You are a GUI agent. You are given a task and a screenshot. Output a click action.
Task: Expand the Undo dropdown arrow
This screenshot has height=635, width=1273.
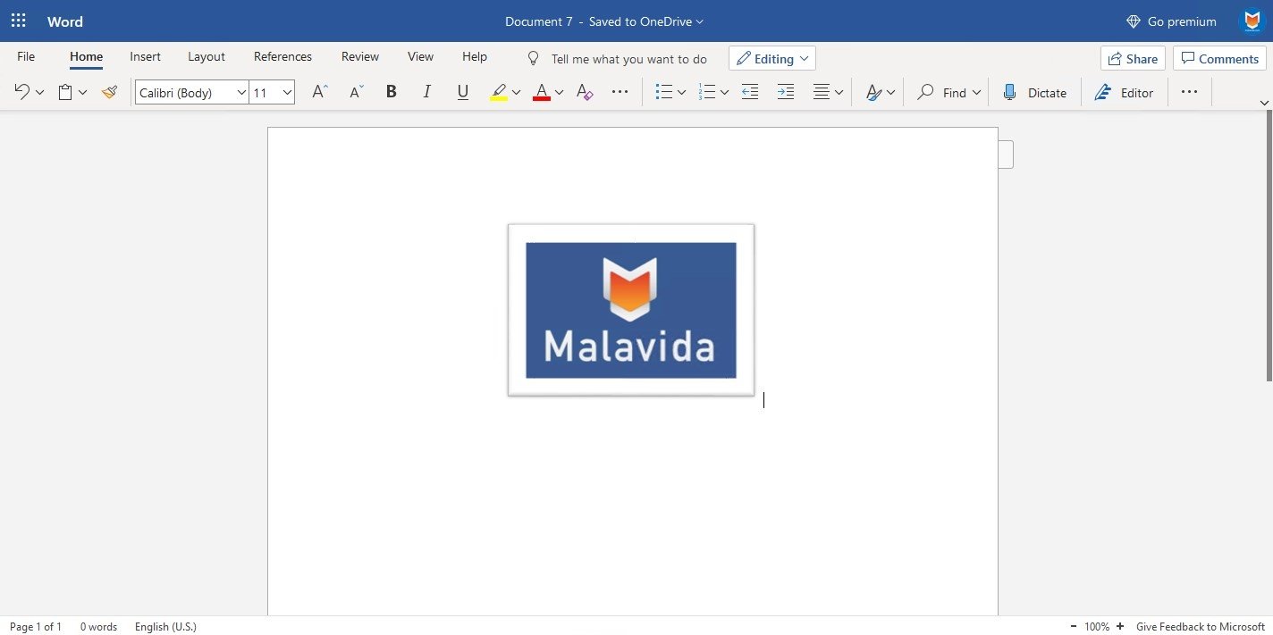pyautogui.click(x=39, y=92)
